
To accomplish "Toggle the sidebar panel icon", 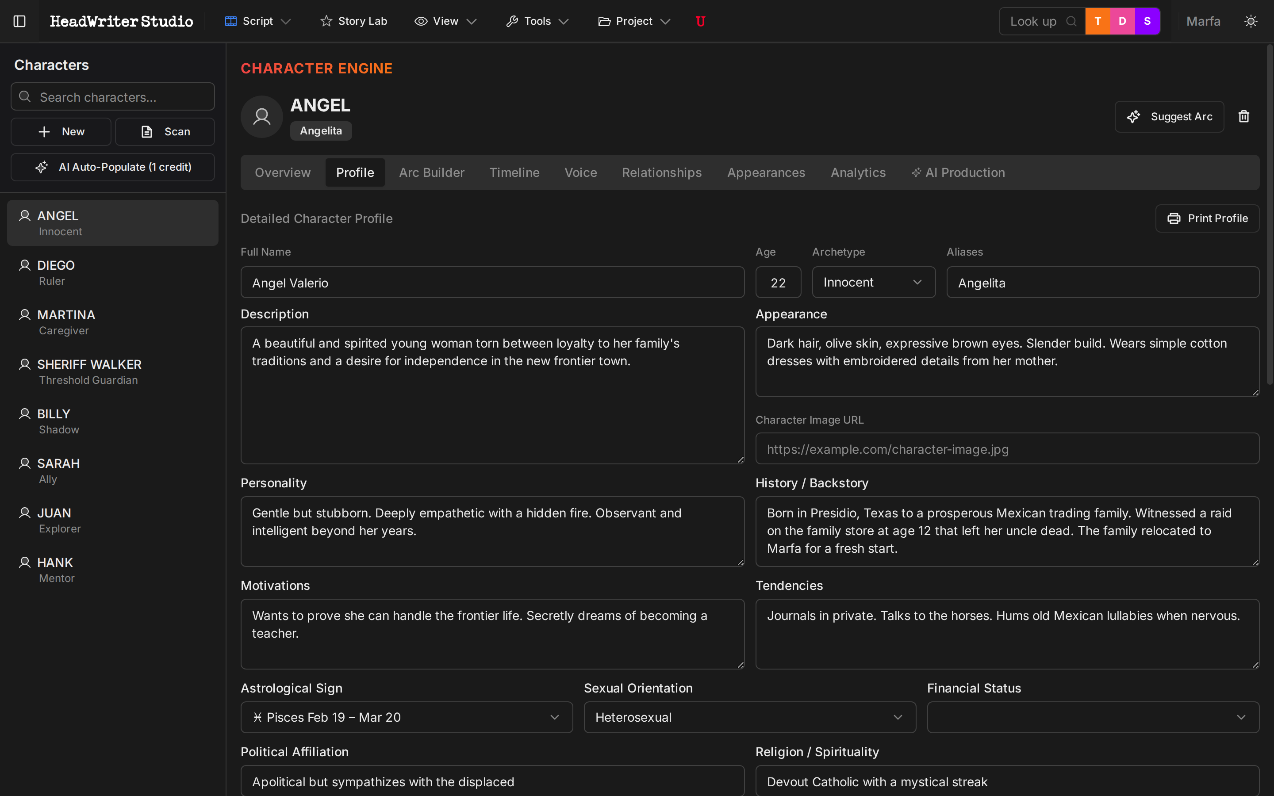I will [19, 21].
